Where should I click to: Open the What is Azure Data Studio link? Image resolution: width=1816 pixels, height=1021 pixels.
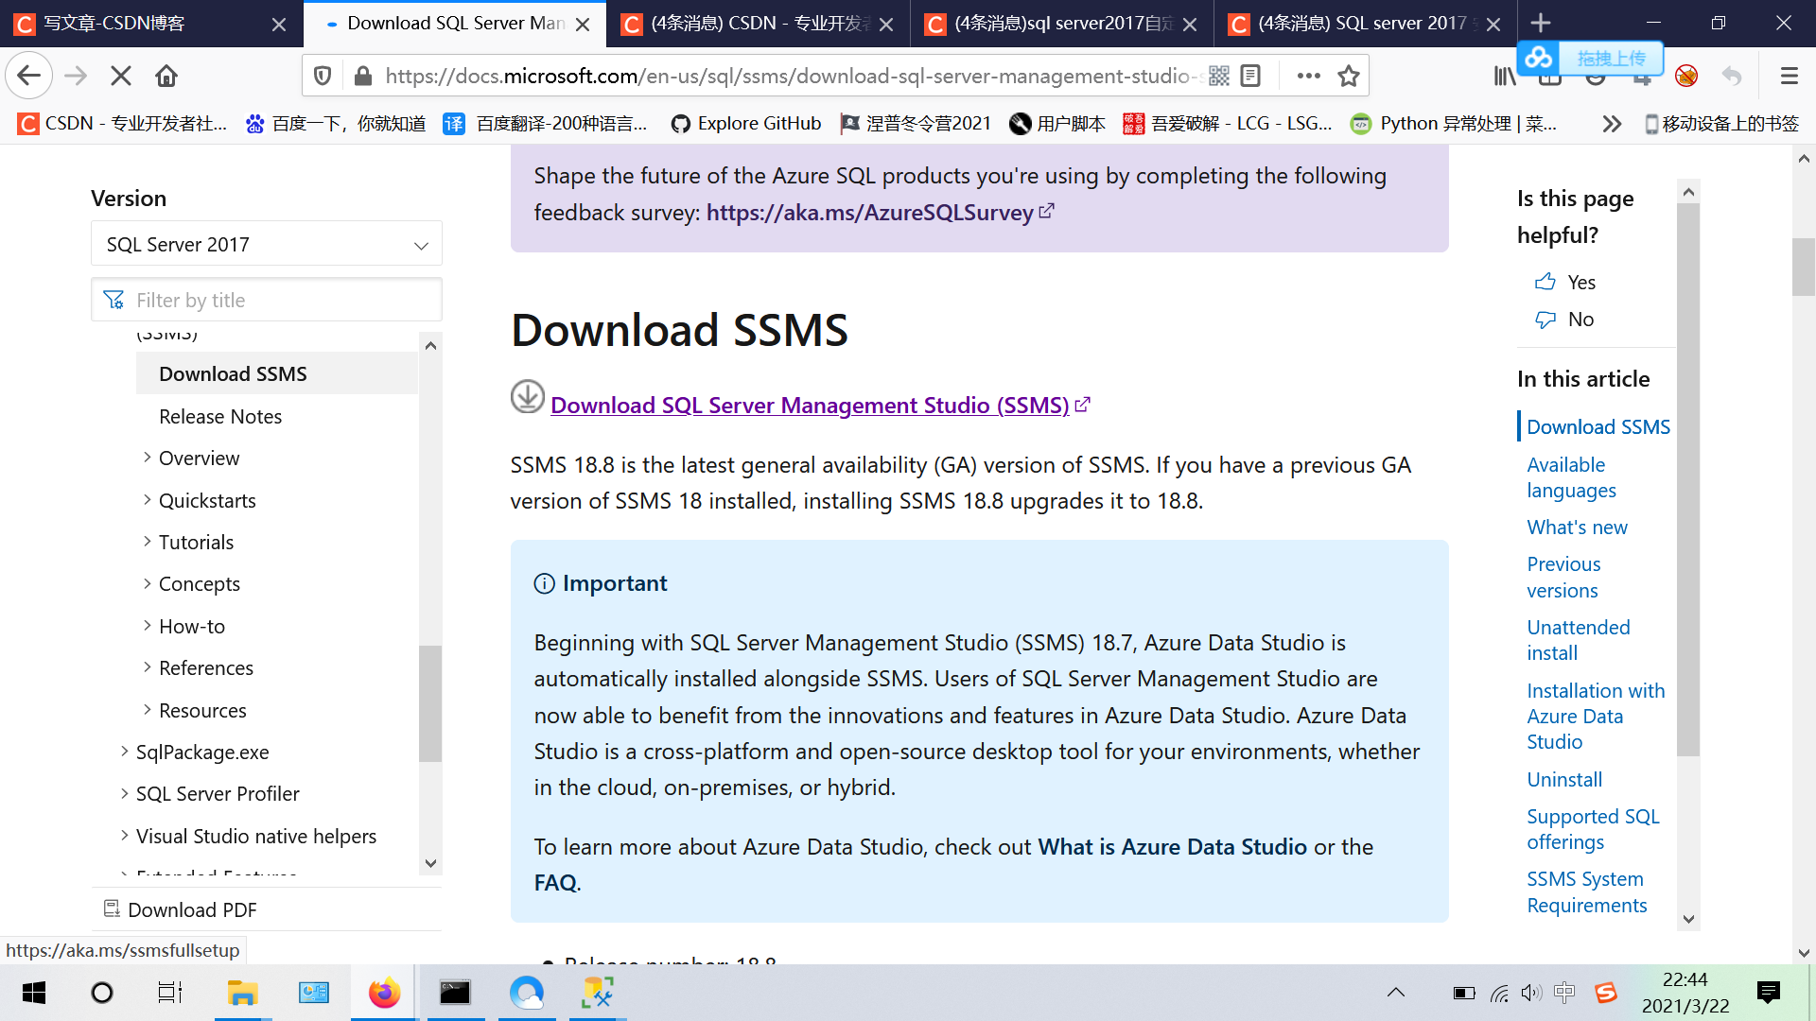(1172, 846)
